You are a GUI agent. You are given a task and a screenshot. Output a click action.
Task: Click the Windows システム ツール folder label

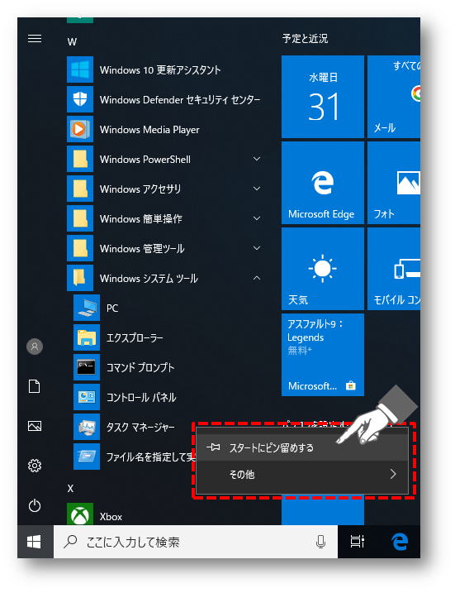[x=149, y=279]
